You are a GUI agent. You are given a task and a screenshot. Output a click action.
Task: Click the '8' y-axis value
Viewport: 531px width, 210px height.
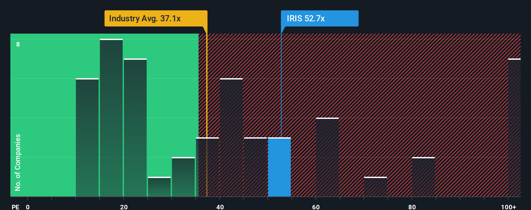18,45
